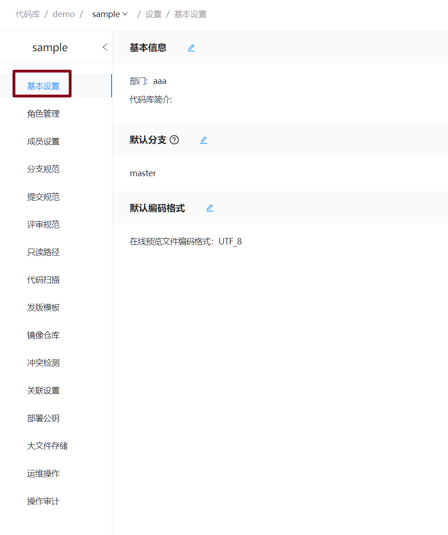The image size is (448, 535).
Task: Navigate to 操作审计 in sidebar
Action: click(43, 501)
